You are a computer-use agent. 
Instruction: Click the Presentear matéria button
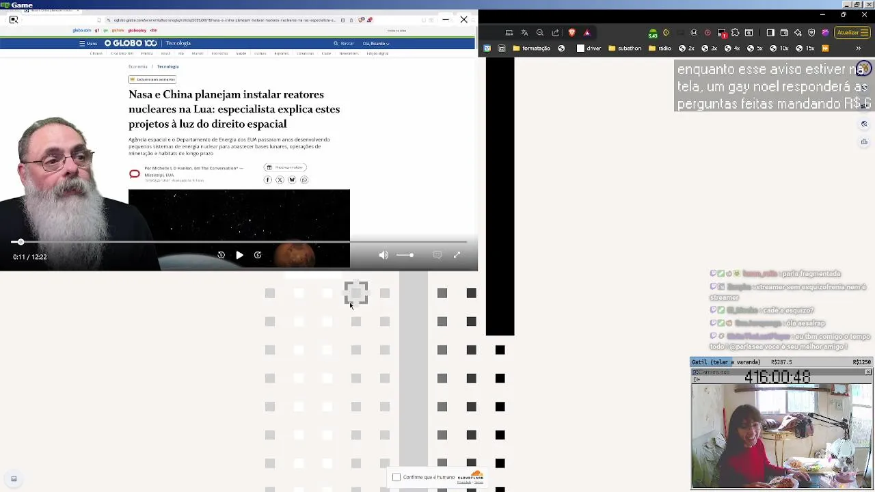tap(285, 167)
